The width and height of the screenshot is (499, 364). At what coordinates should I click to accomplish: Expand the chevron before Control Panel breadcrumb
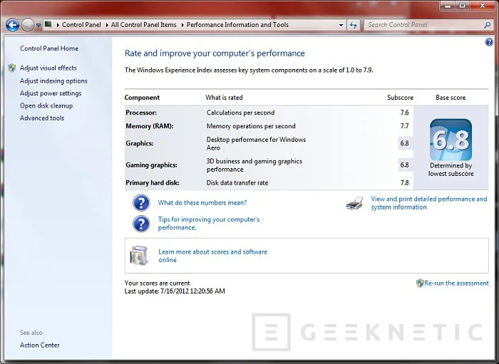(58, 25)
